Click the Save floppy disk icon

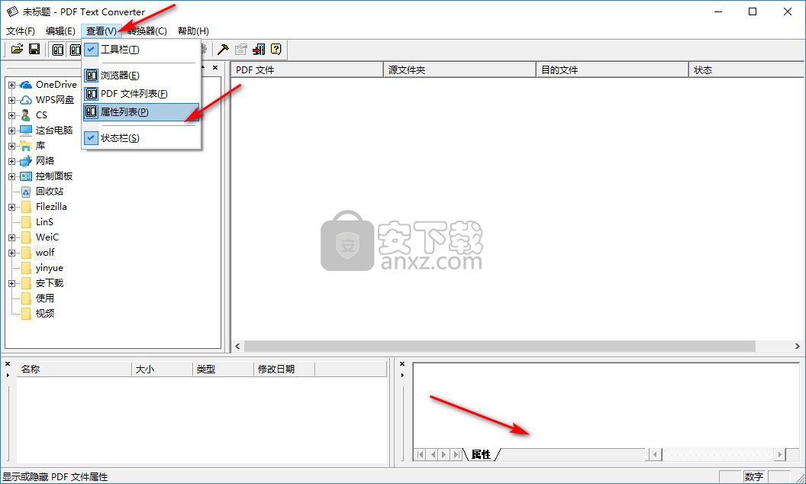(34, 50)
